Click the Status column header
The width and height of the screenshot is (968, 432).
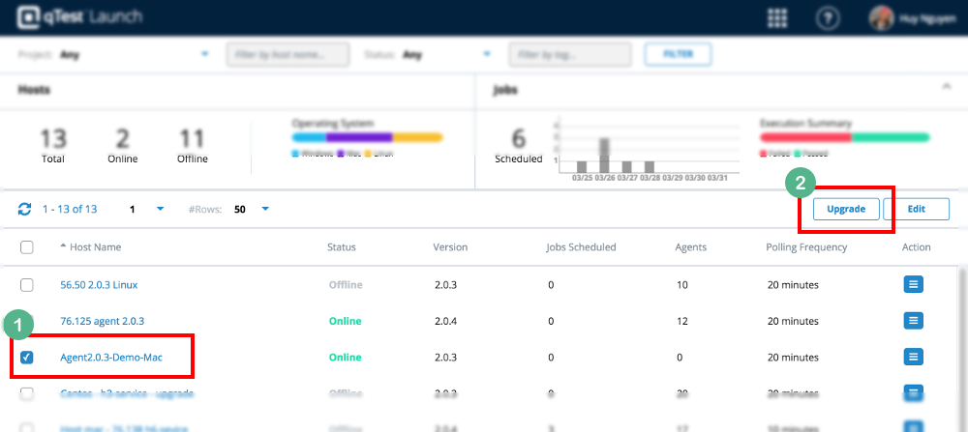343,247
